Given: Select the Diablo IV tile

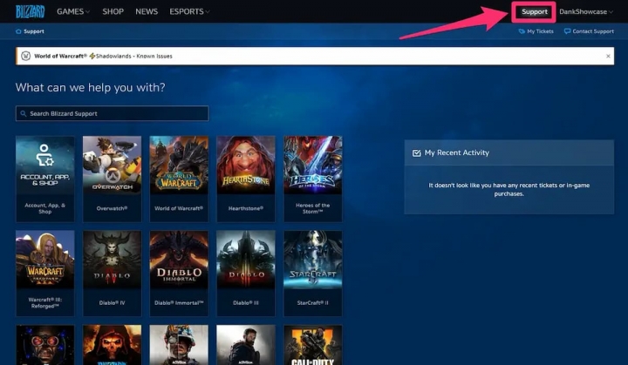Looking at the screenshot, I should point(113,273).
